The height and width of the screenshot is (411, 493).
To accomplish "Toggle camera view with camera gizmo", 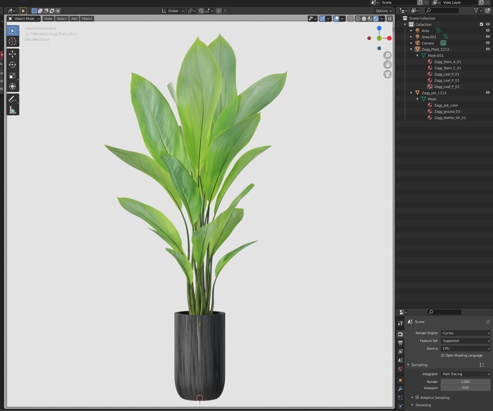I will (387, 74).
